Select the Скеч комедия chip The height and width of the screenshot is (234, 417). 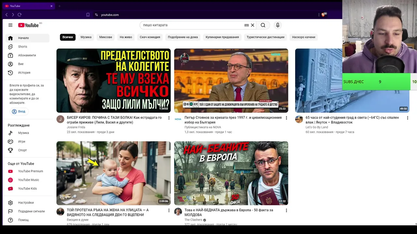[x=150, y=37]
